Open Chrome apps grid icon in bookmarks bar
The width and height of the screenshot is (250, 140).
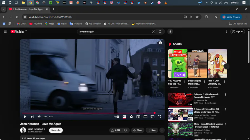click(x=10, y=24)
